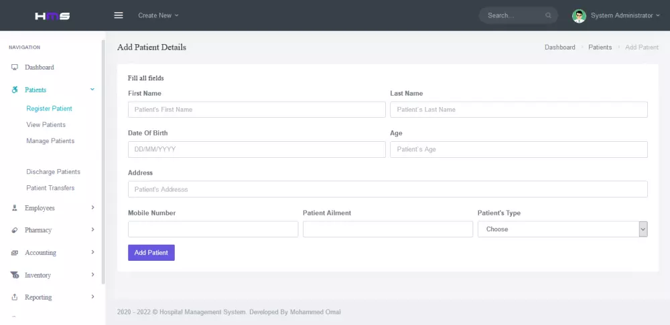Click the hamburger menu toggle icon
The width and height of the screenshot is (670, 325).
(x=119, y=15)
